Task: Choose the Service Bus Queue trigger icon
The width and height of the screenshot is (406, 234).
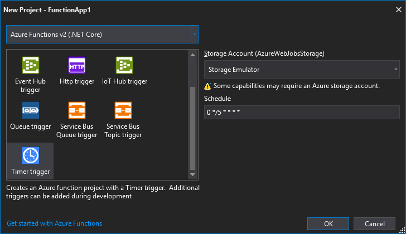Action: (x=77, y=110)
